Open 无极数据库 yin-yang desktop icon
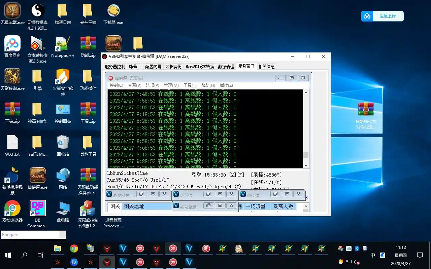 (37, 16)
